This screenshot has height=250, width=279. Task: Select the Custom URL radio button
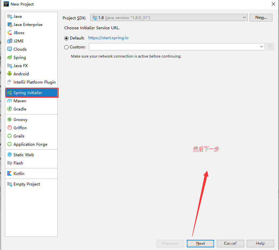(66, 47)
